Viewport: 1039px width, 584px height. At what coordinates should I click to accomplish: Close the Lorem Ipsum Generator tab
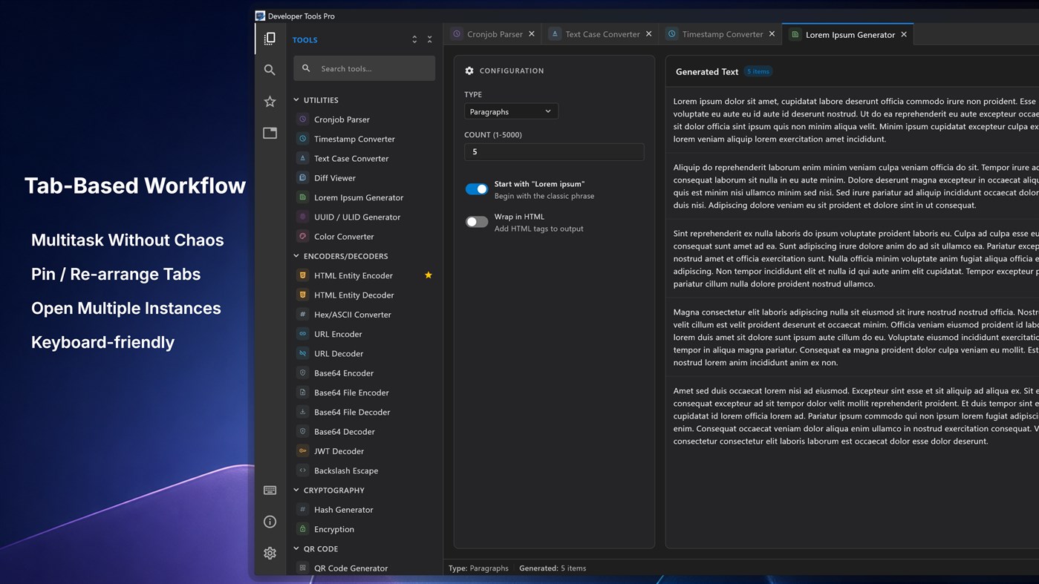tap(904, 34)
